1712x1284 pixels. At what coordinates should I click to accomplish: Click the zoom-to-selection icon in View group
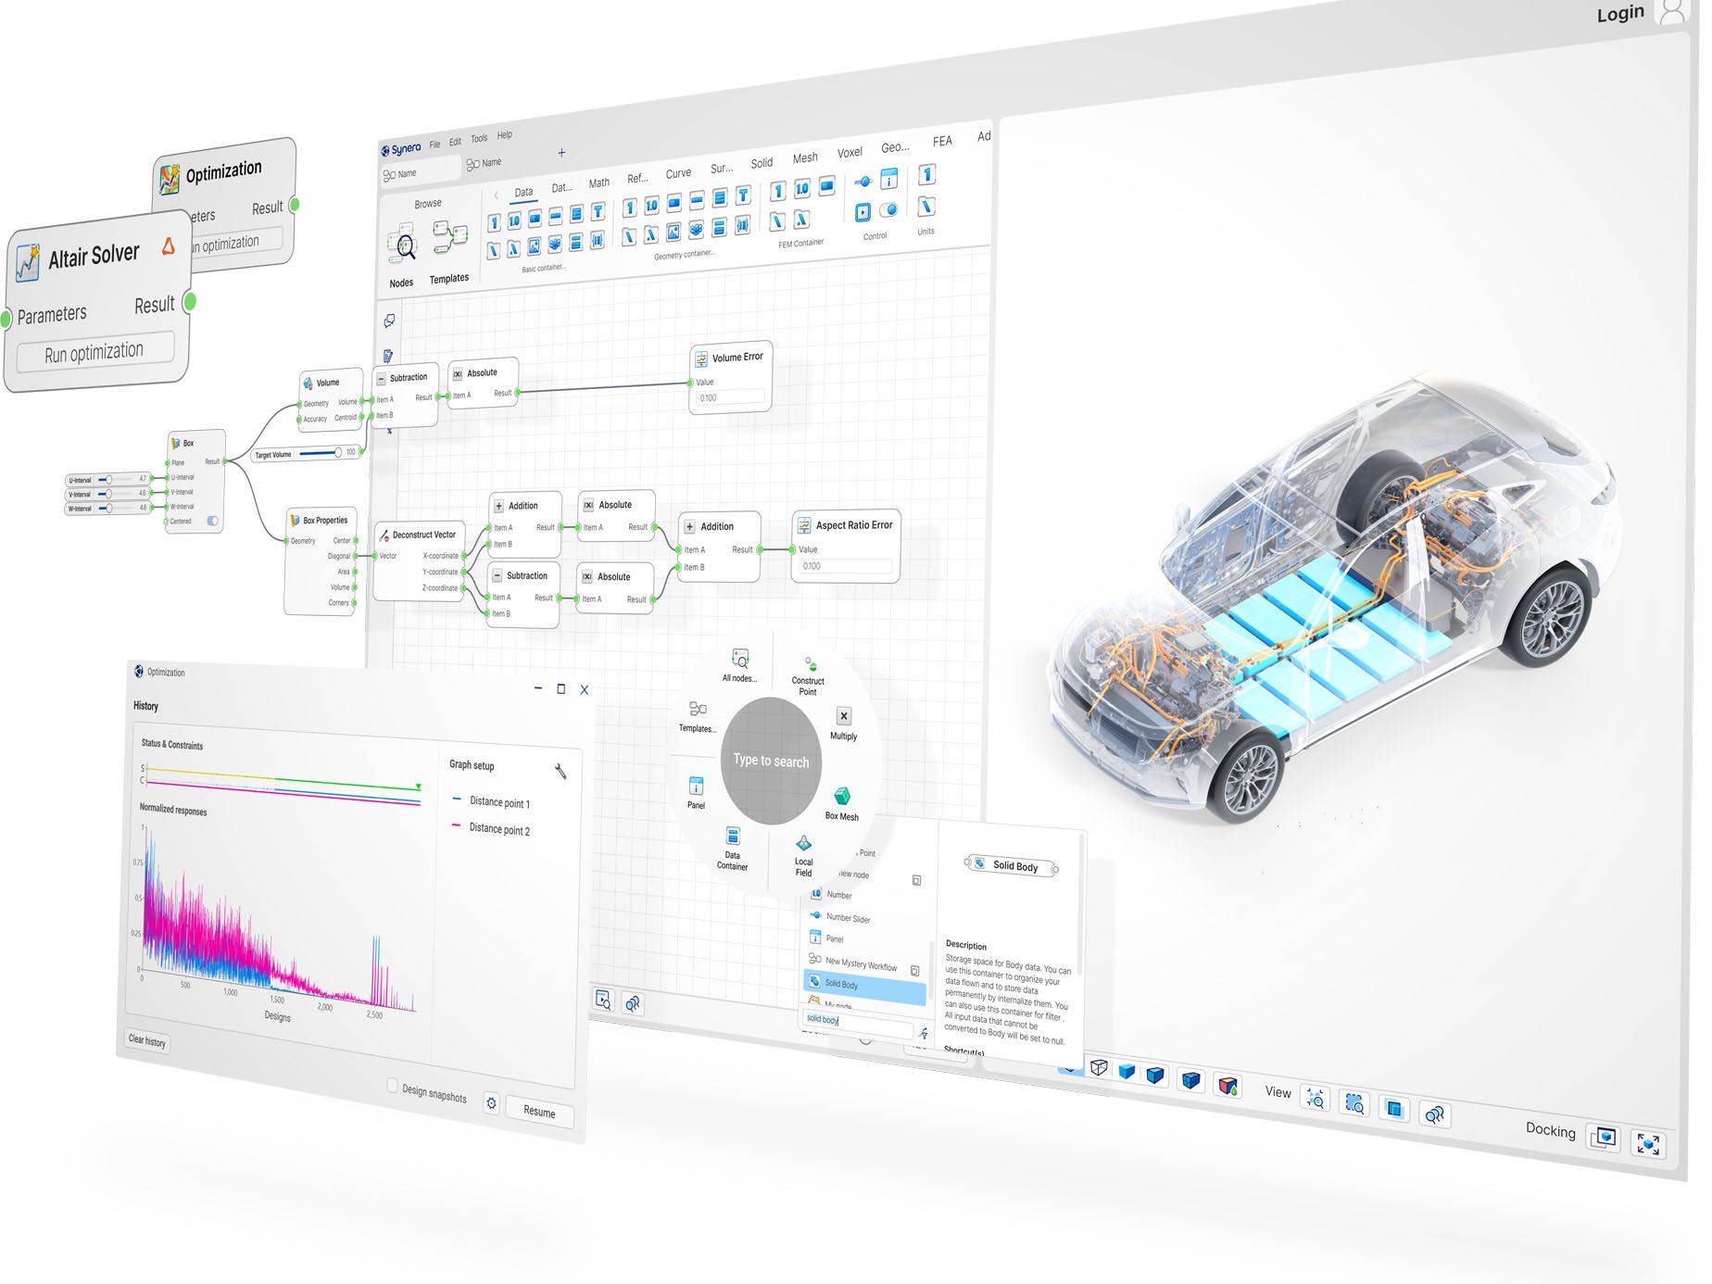click(1355, 1103)
